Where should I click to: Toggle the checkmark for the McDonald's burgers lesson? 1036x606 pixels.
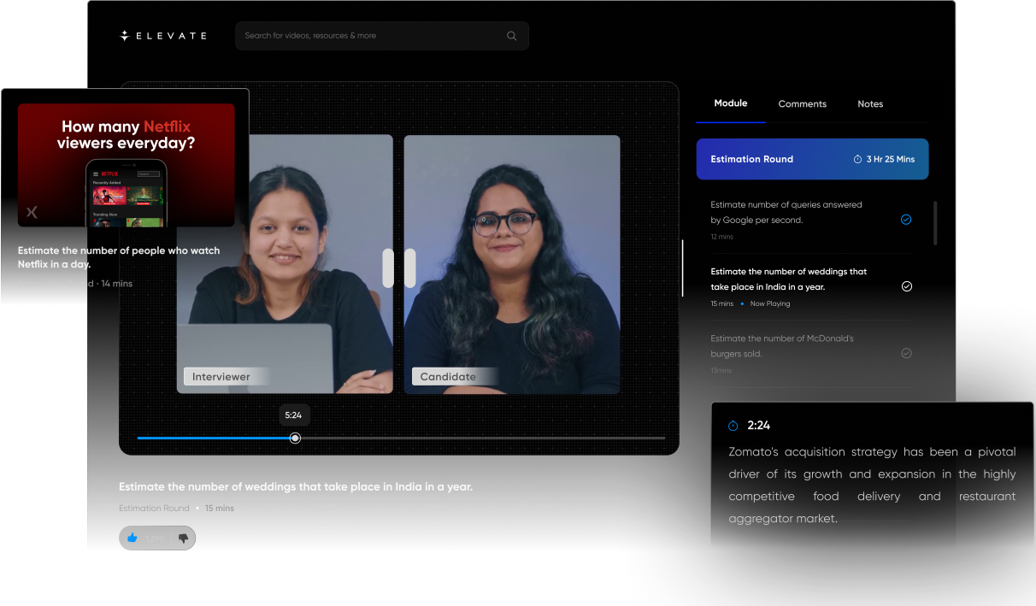tap(906, 353)
